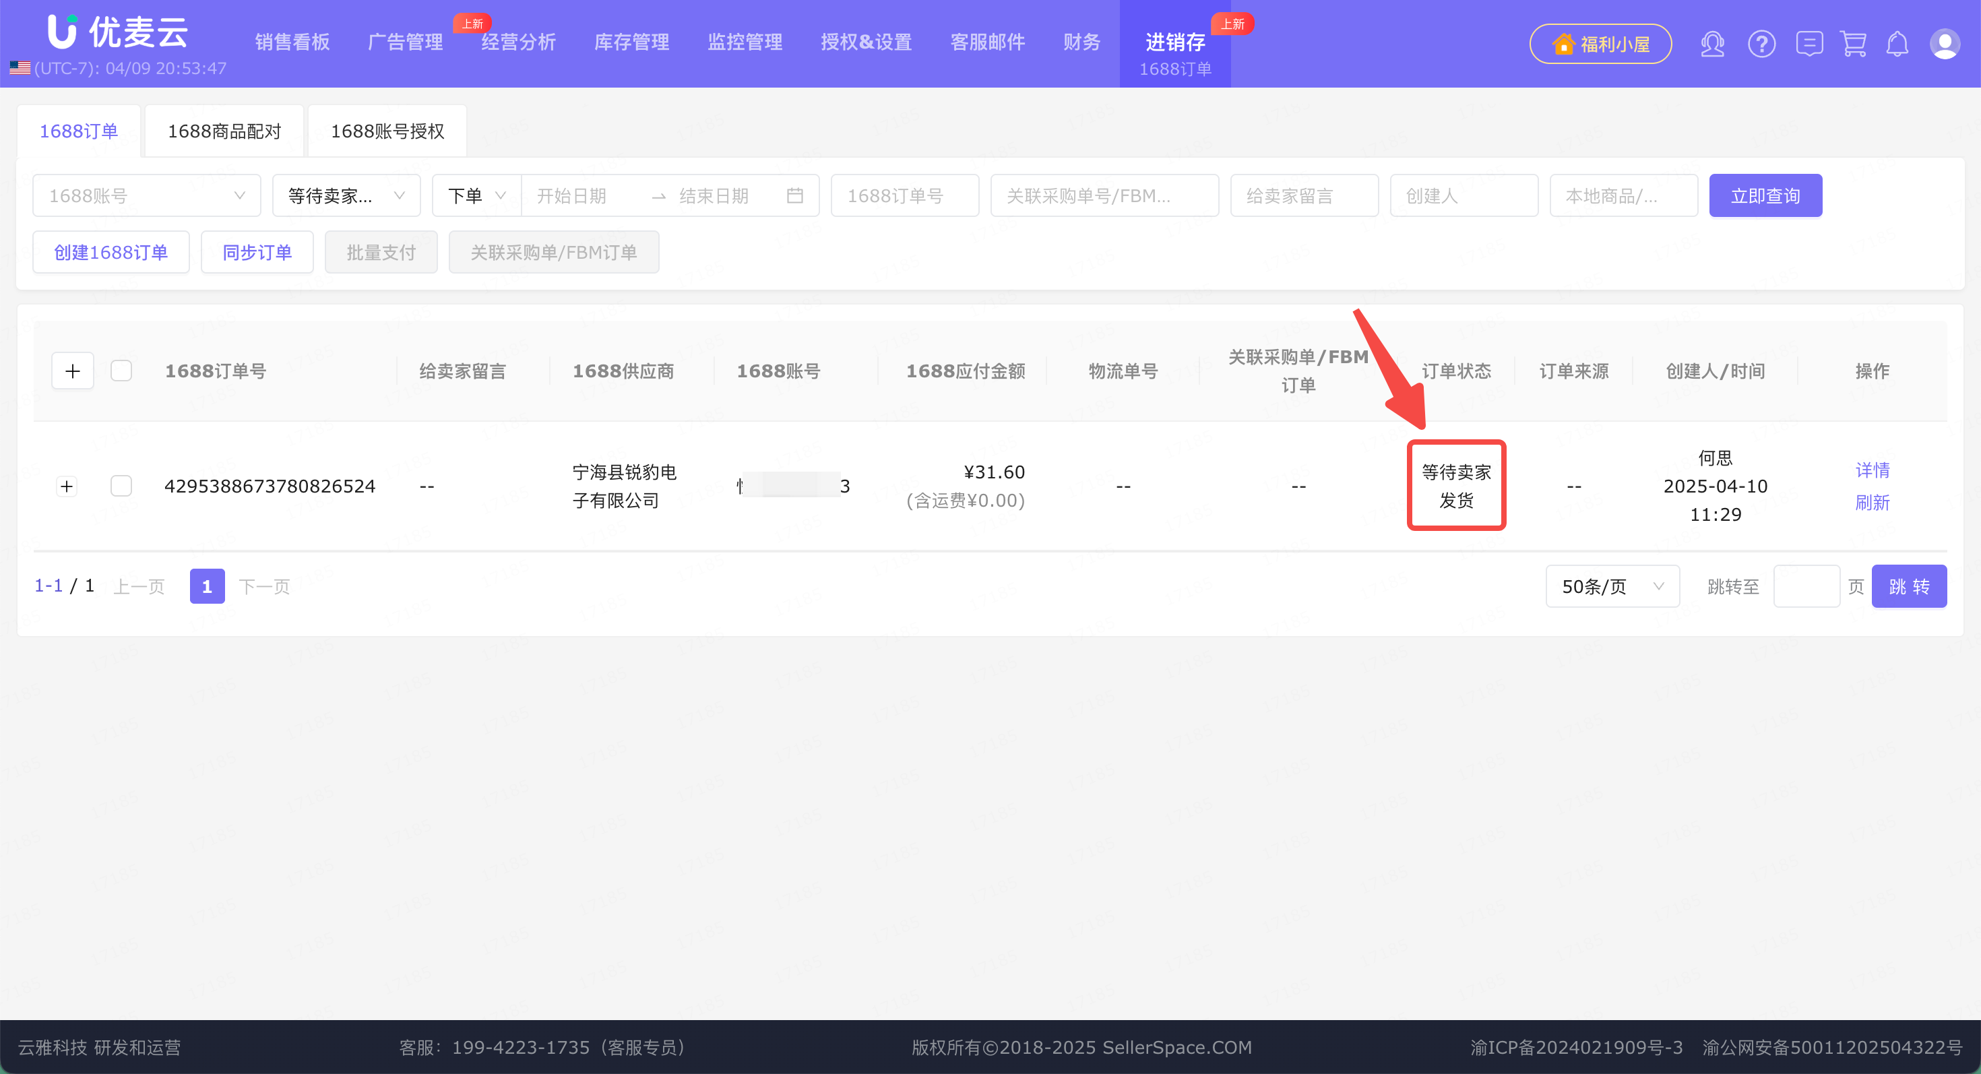The image size is (1981, 1074).
Task: Click the 关联采购单号/FBM filter field
Action: (1104, 195)
